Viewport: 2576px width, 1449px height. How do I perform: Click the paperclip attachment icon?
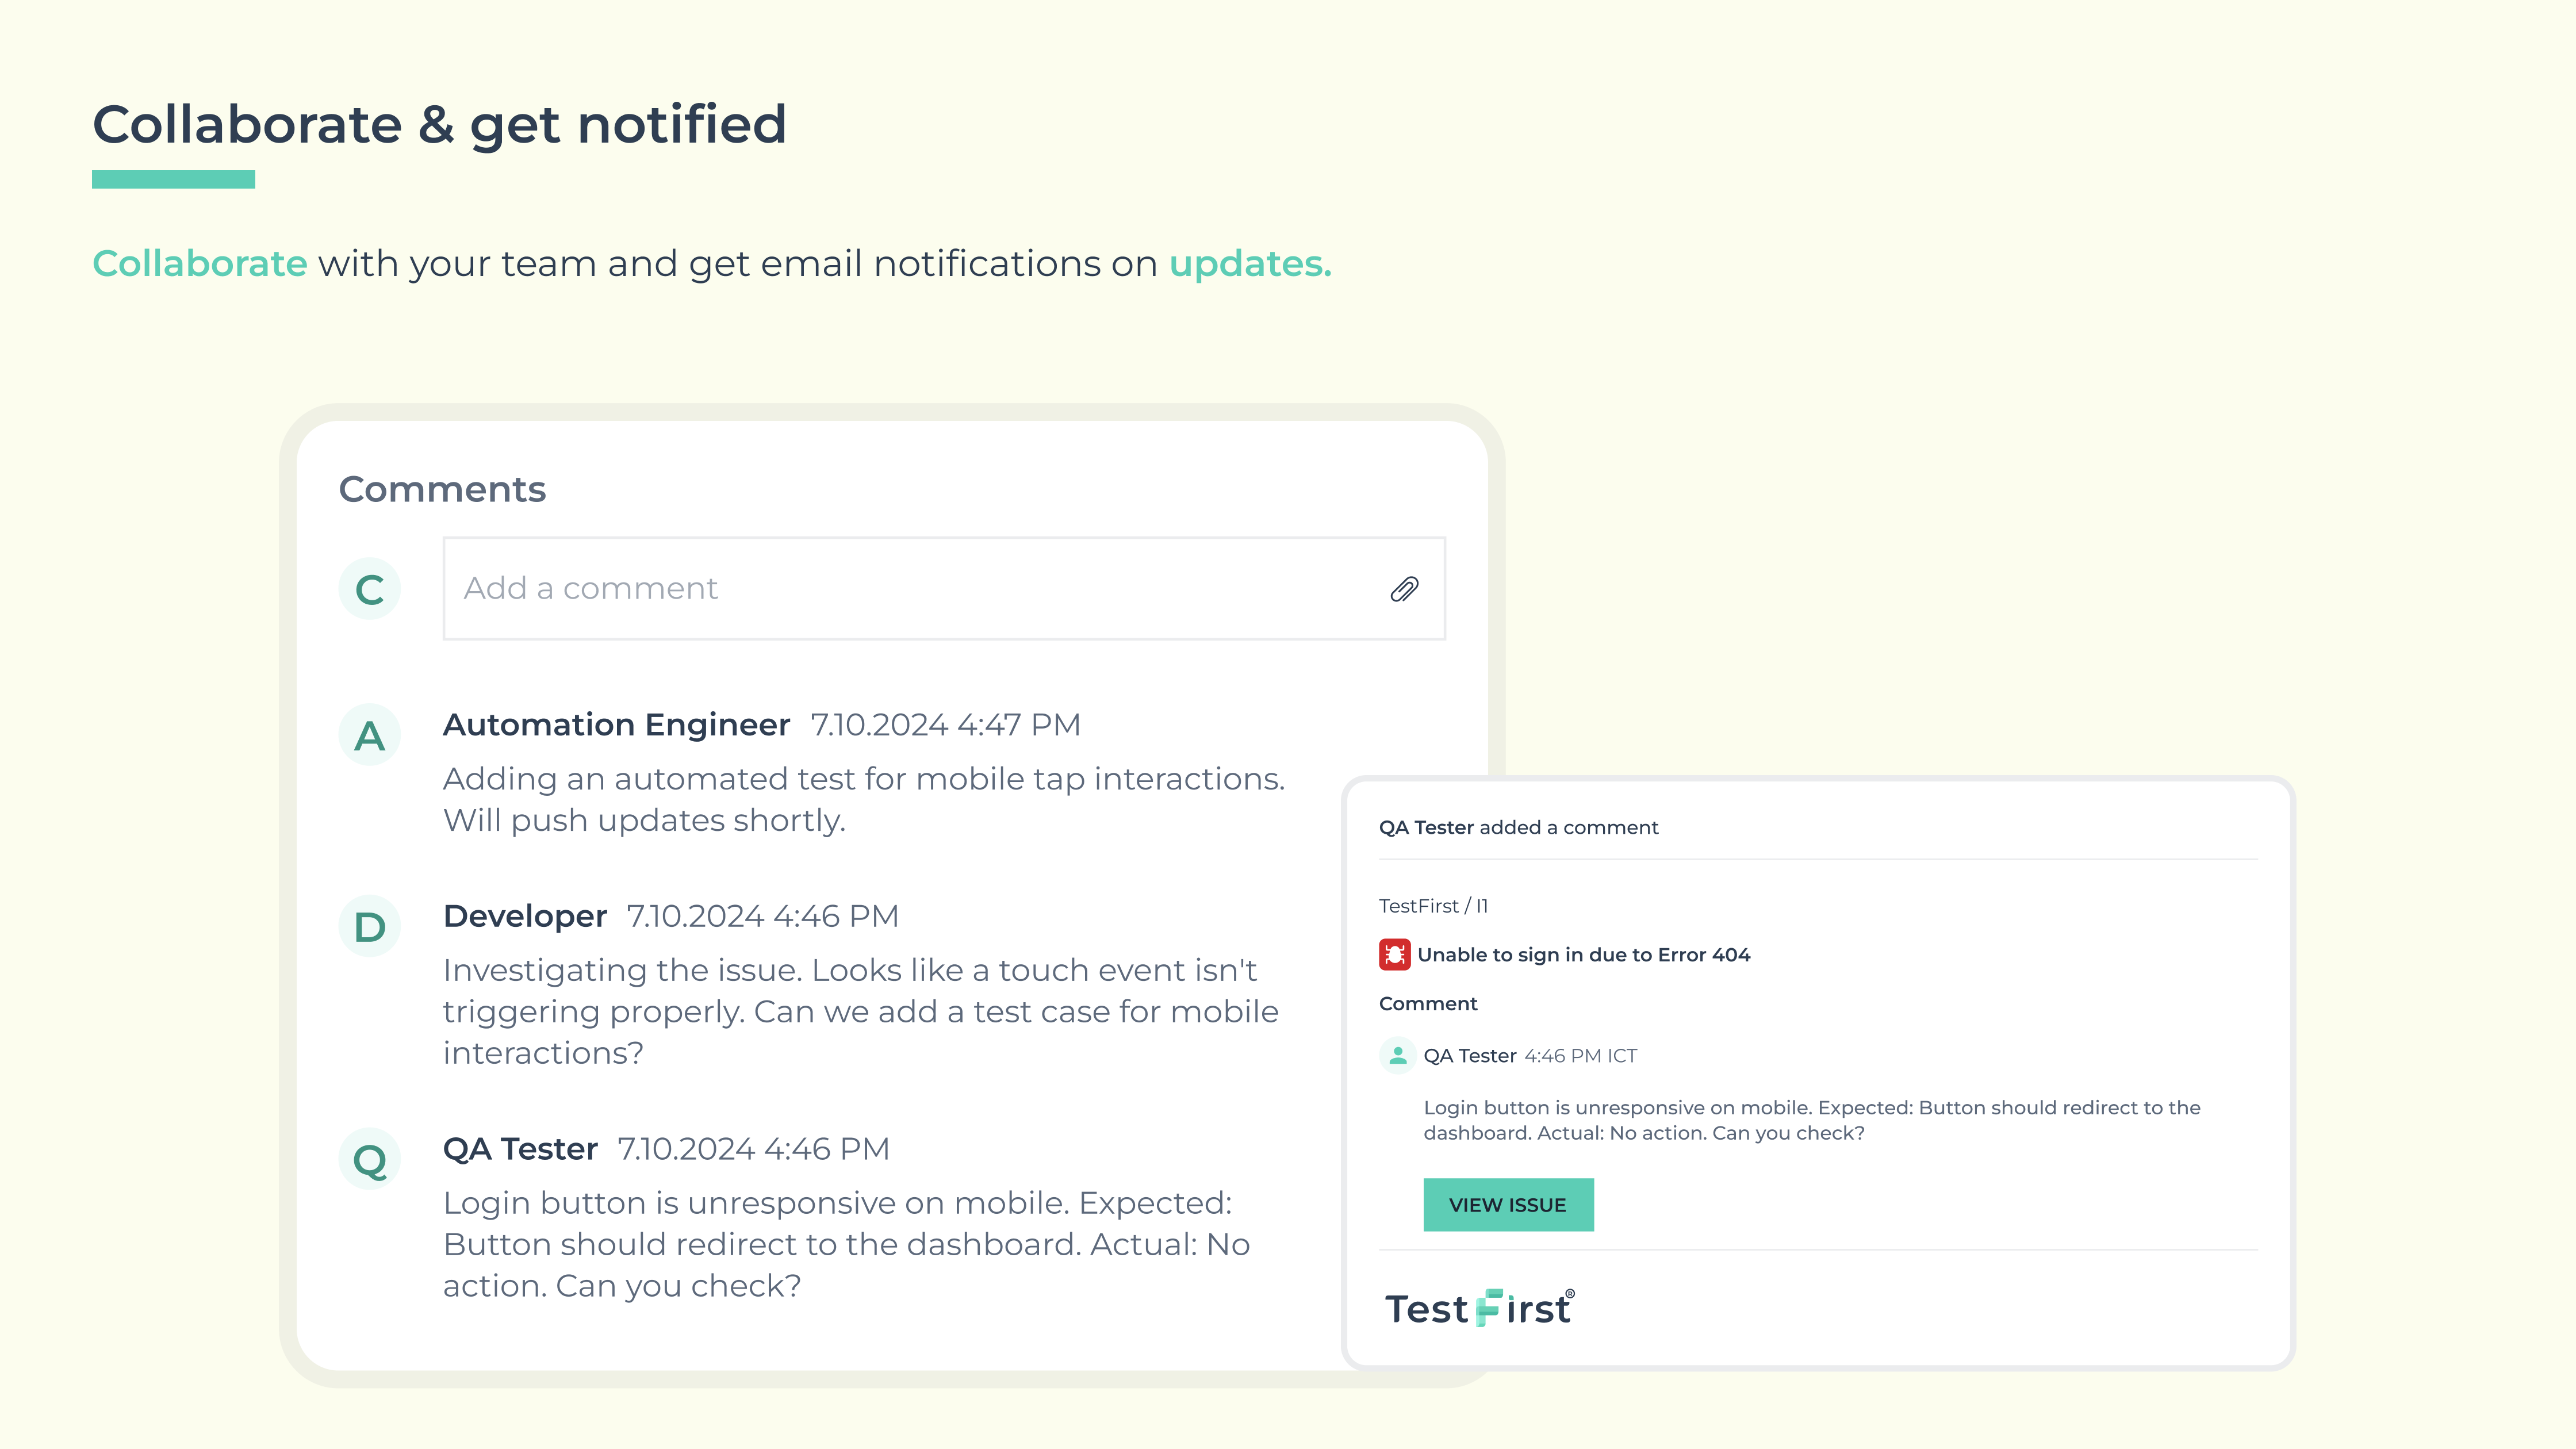pos(1404,589)
